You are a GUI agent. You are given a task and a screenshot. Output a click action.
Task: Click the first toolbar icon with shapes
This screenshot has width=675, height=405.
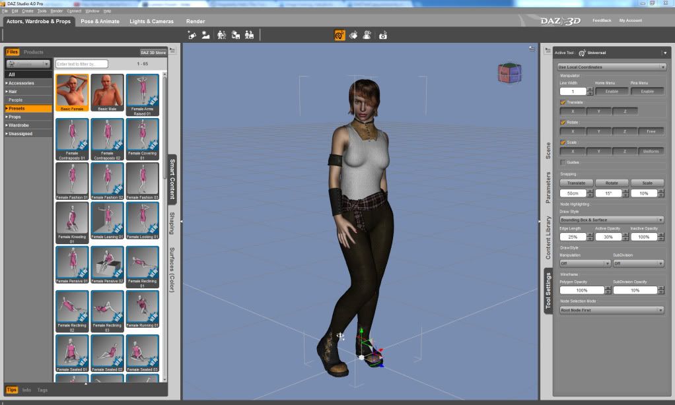point(192,35)
